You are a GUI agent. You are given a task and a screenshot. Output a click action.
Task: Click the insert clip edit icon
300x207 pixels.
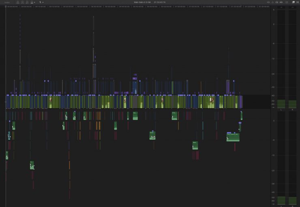pyautogui.click(x=22, y=2)
